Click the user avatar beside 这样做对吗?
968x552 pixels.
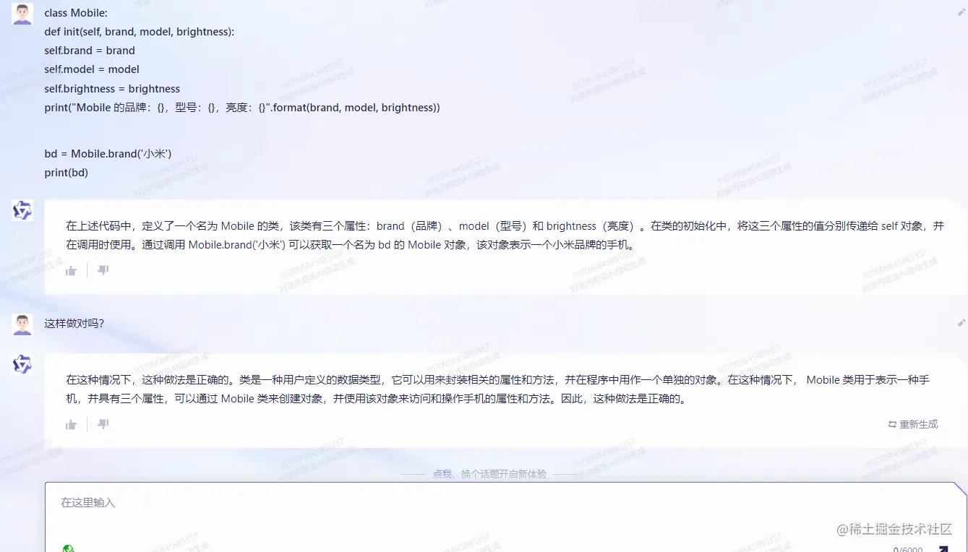click(x=22, y=324)
